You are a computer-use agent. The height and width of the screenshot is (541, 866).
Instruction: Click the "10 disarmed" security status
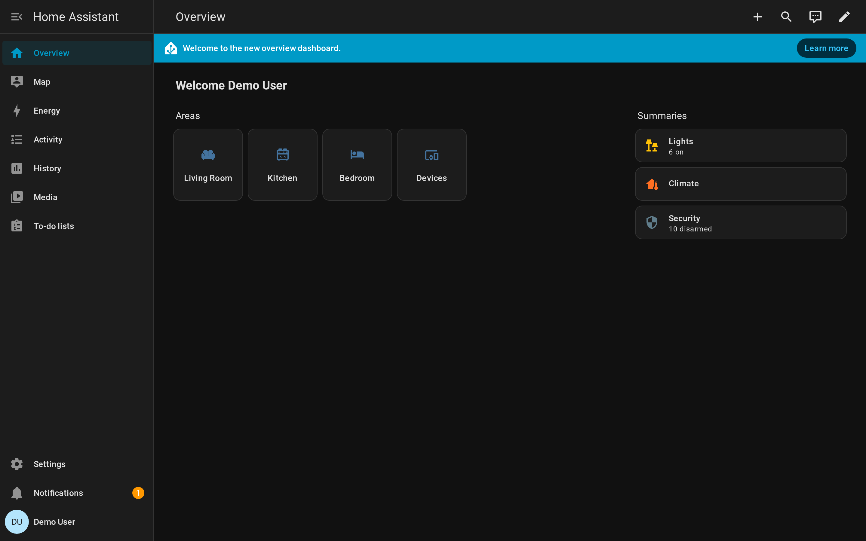coord(690,229)
